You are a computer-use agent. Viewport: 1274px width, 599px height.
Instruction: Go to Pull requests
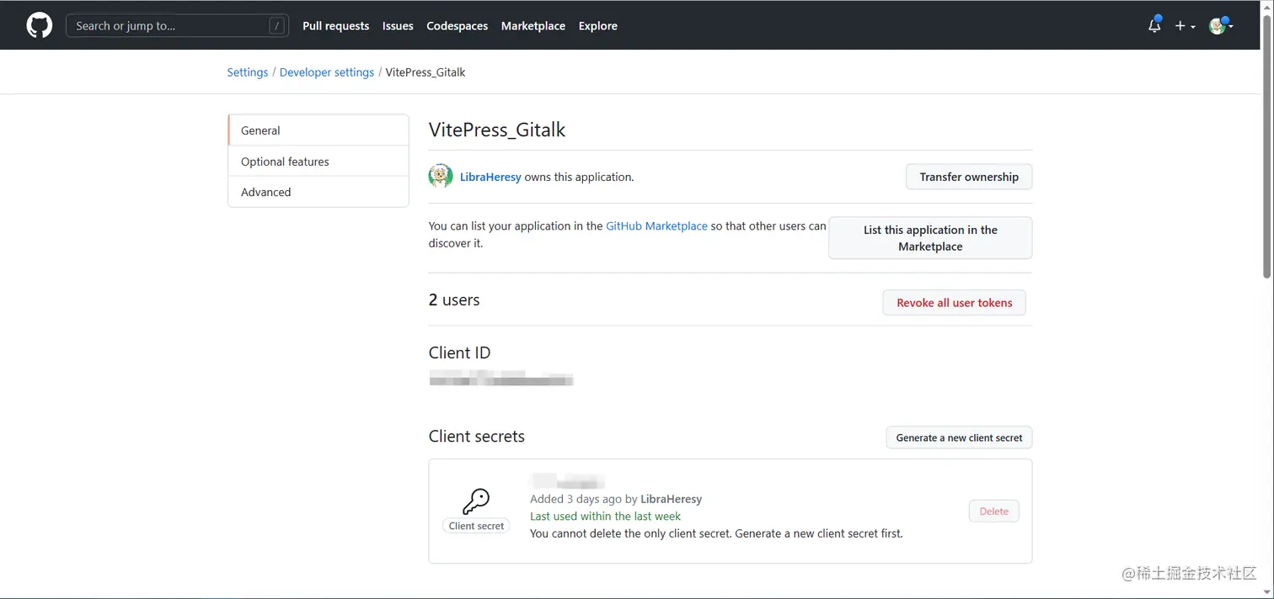335,26
